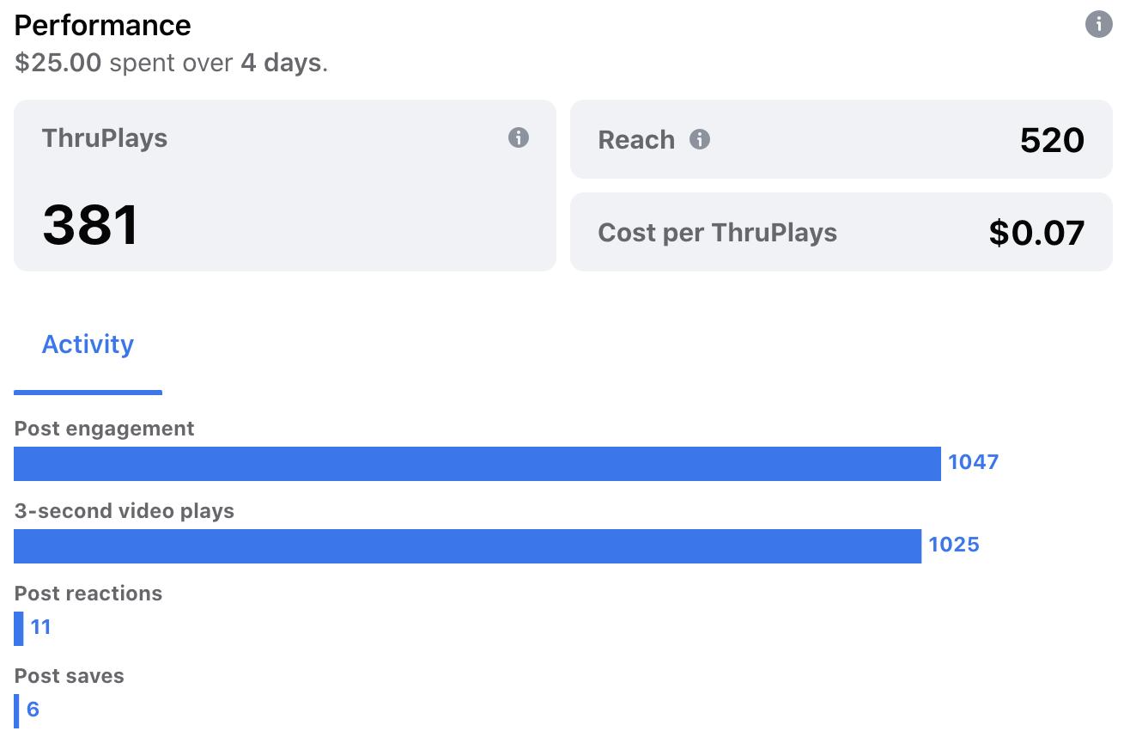This screenshot has width=1130, height=737.
Task: Click the 1047 post engagement count
Action: point(973,462)
